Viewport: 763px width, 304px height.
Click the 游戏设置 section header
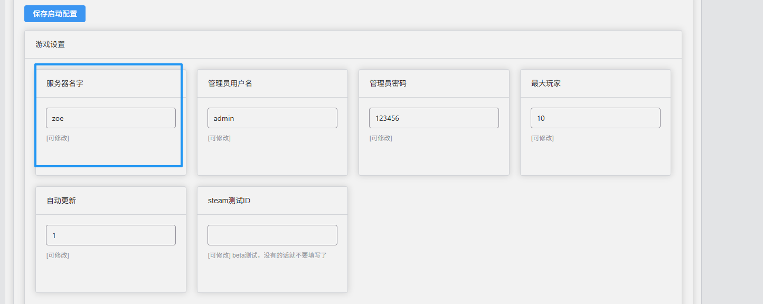51,44
